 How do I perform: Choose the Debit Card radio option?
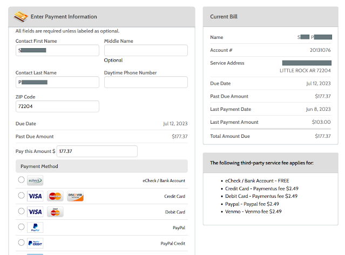point(22,211)
